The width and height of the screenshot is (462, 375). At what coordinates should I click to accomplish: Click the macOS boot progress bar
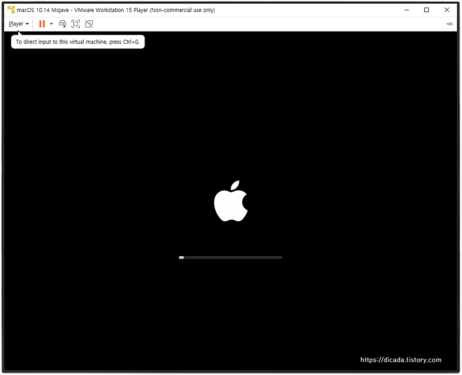[x=231, y=257]
